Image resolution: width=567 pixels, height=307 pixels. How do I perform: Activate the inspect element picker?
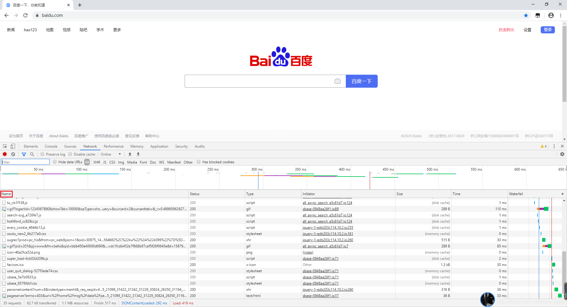pos(5,146)
